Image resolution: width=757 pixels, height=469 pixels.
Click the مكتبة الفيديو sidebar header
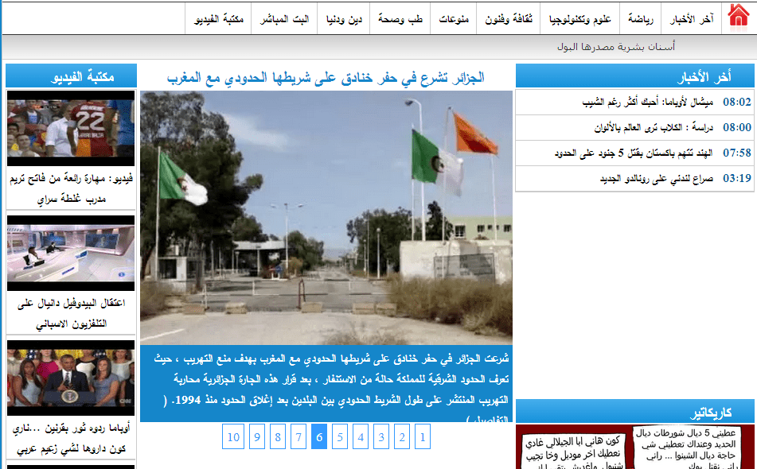(x=71, y=76)
